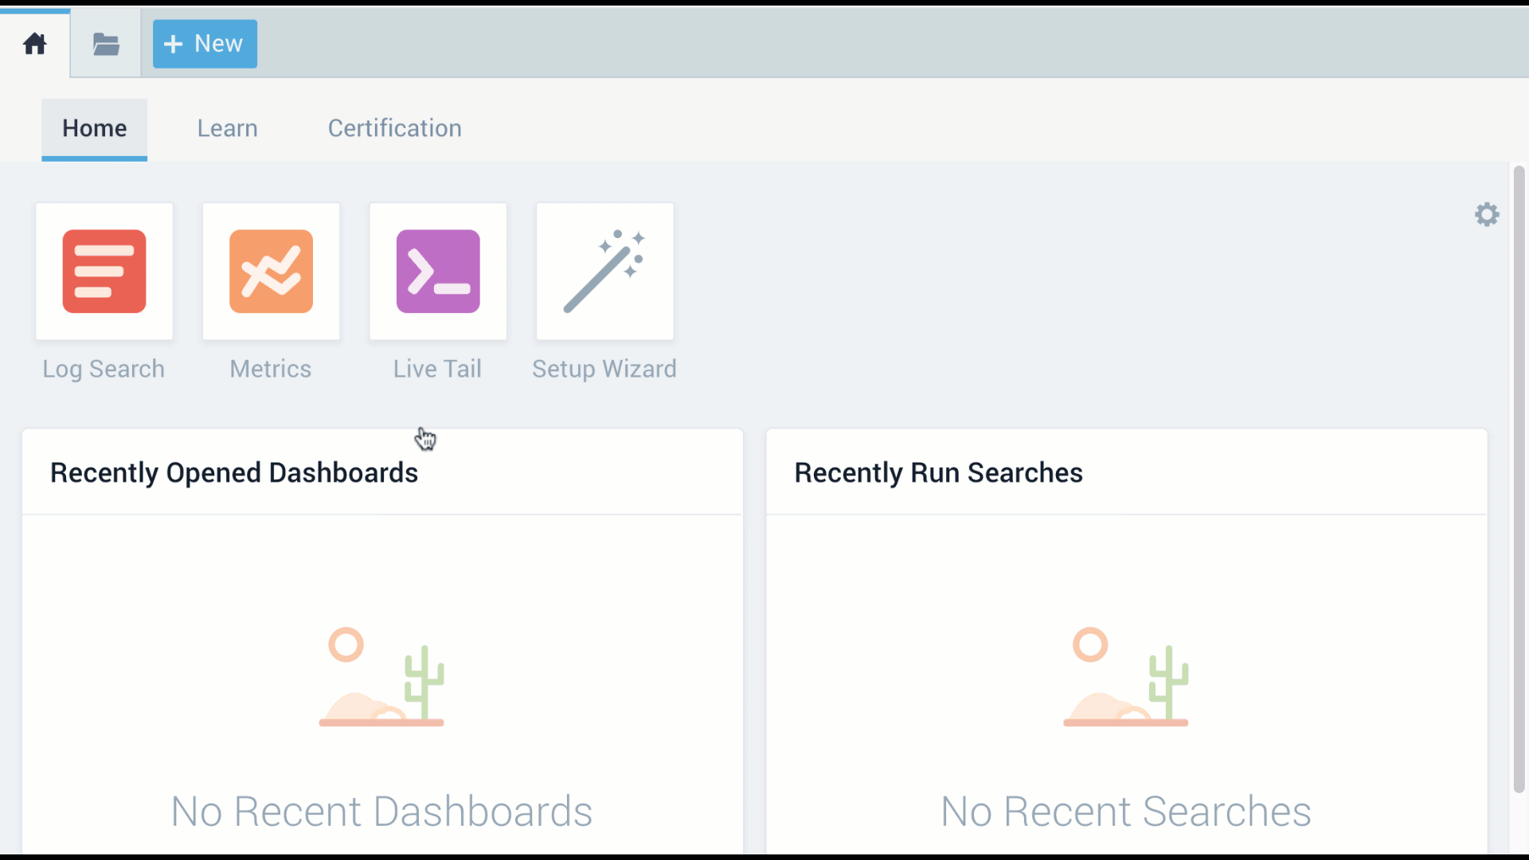Click the Recently Opened Dashboards heading
The height and width of the screenshot is (860, 1529).
pyautogui.click(x=234, y=473)
